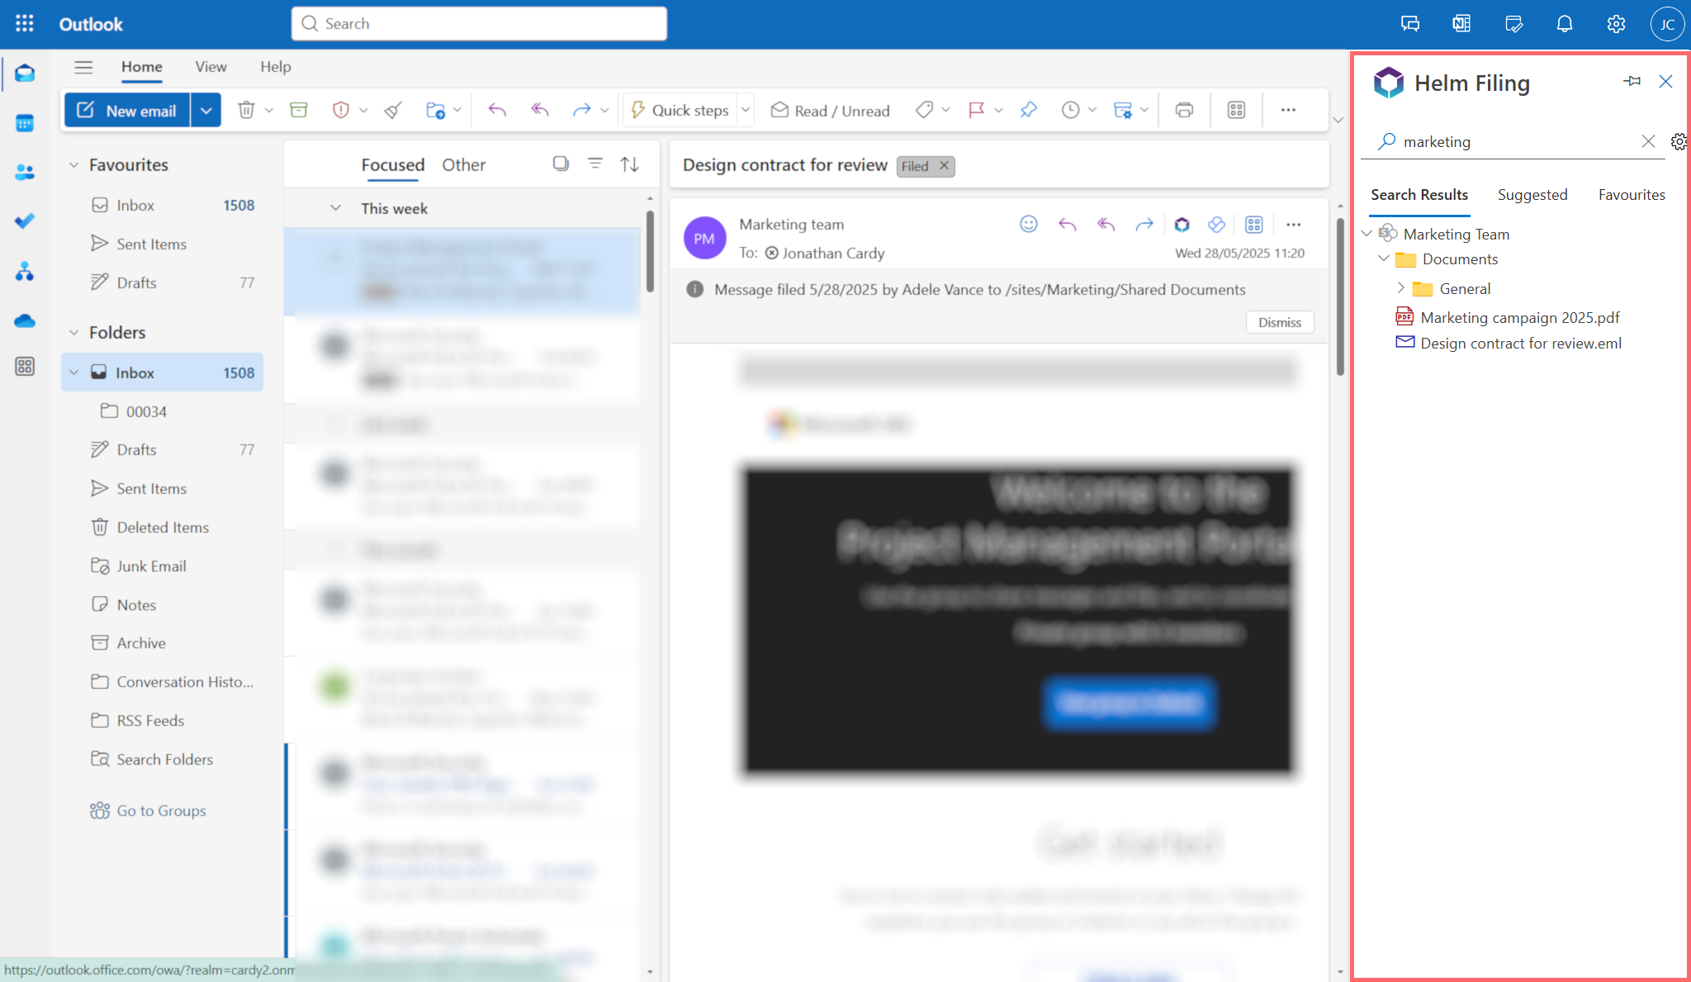Click the emoji reaction icon on message
This screenshot has height=982, width=1691.
(1028, 225)
